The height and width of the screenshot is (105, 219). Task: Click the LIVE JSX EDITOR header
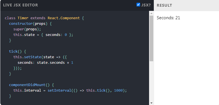click(x=21, y=5)
